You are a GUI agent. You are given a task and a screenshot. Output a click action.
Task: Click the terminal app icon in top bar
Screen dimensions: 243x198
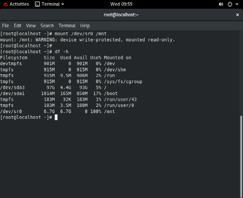37,4
